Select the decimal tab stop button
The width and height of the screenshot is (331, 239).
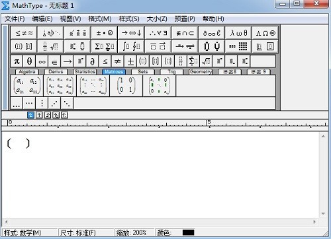64,115
